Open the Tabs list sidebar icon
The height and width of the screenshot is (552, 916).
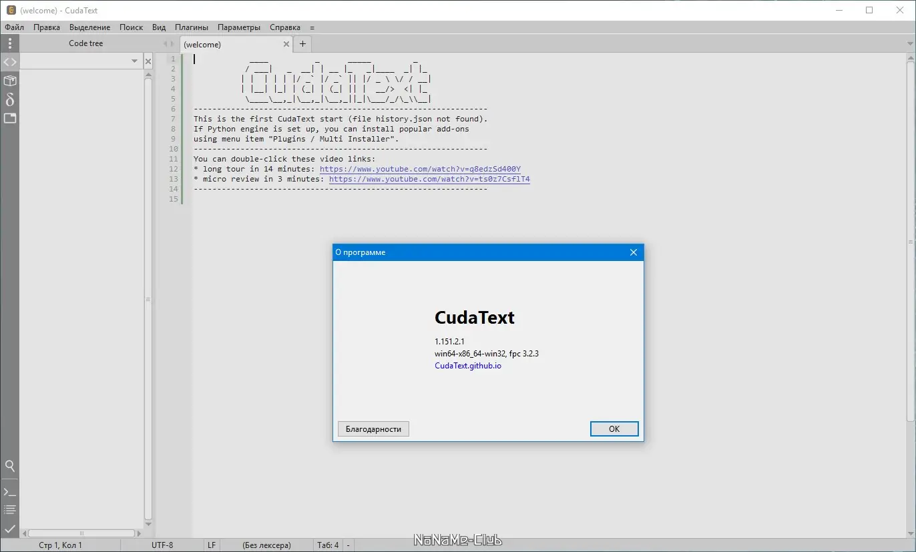(10, 118)
